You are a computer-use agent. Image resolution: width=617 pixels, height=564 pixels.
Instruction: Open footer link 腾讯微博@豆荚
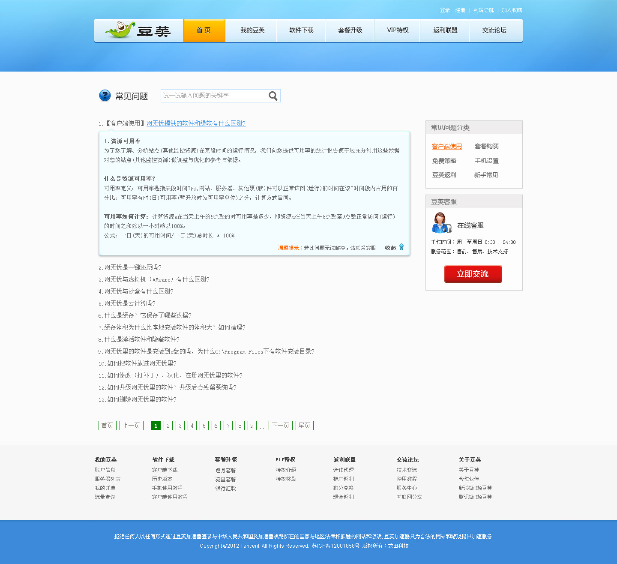[x=475, y=497]
